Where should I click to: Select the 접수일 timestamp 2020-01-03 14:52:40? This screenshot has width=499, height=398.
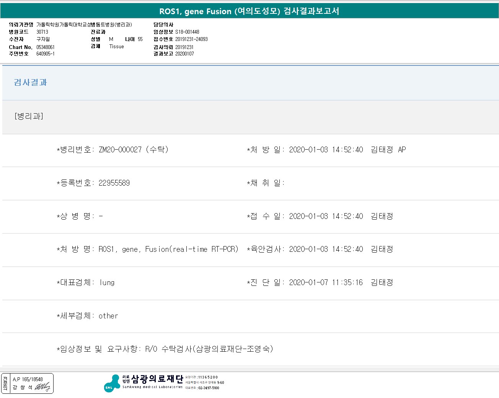click(326, 216)
